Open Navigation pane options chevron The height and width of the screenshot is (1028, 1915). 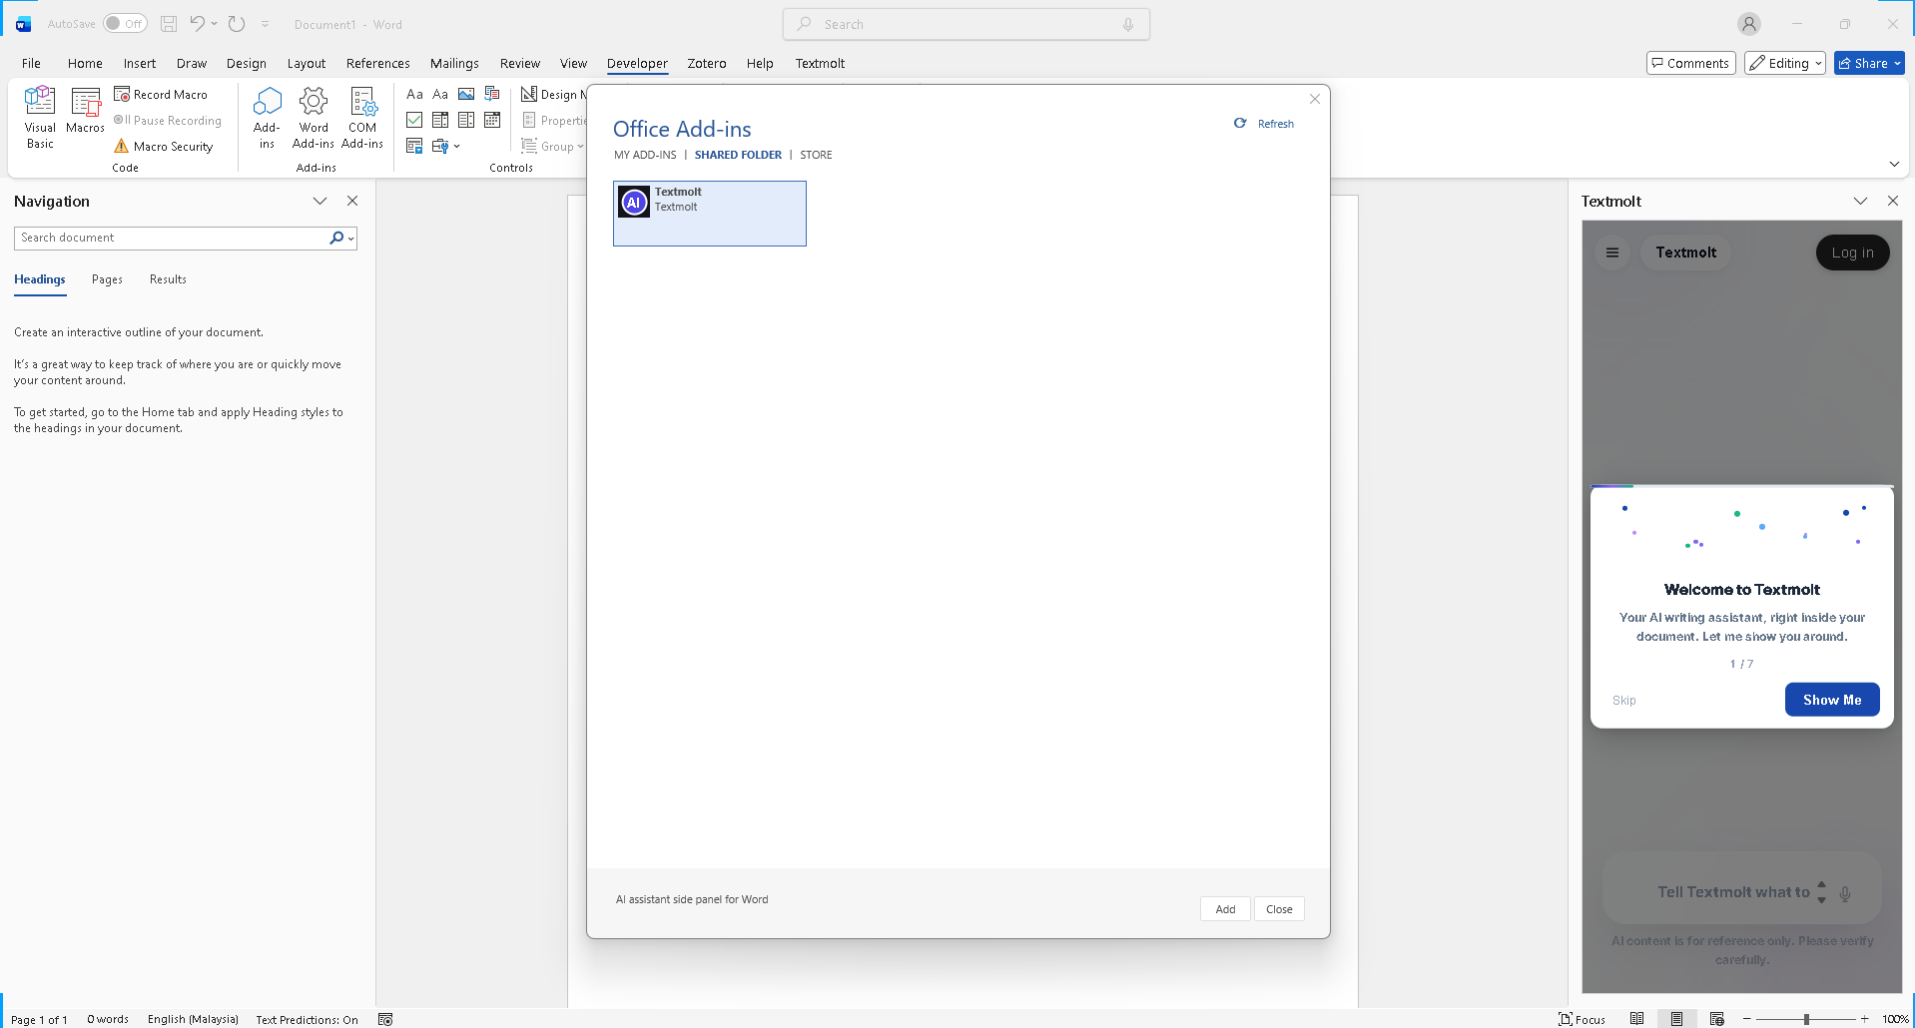319,201
